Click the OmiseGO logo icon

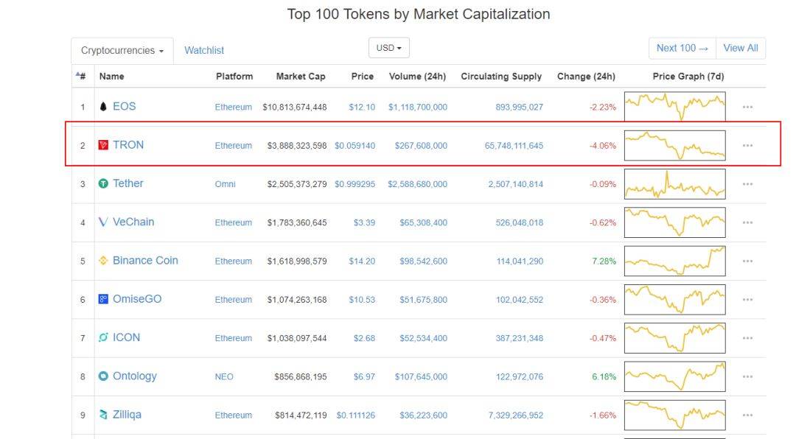[x=103, y=299]
